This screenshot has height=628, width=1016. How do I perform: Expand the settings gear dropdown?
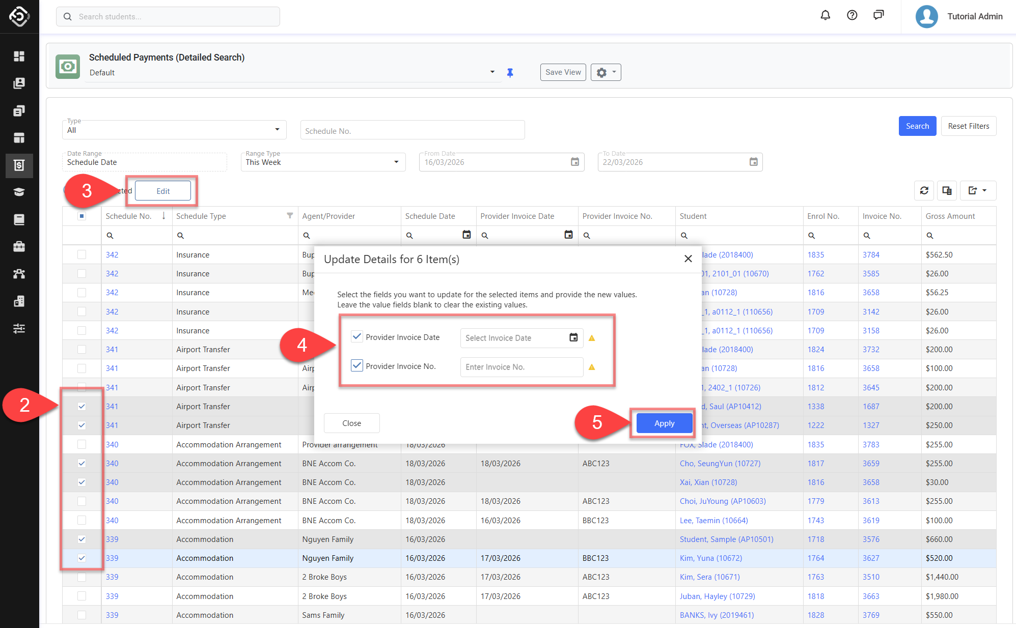click(606, 73)
